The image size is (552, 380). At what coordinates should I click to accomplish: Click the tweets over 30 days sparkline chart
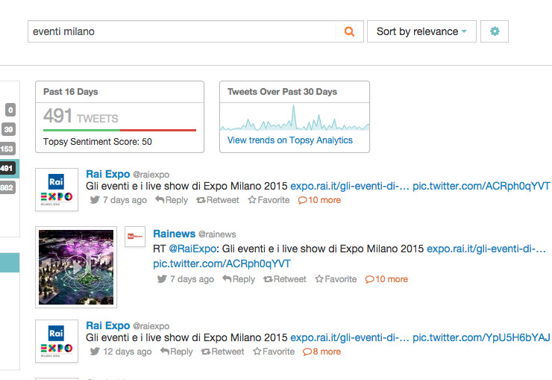coord(295,118)
